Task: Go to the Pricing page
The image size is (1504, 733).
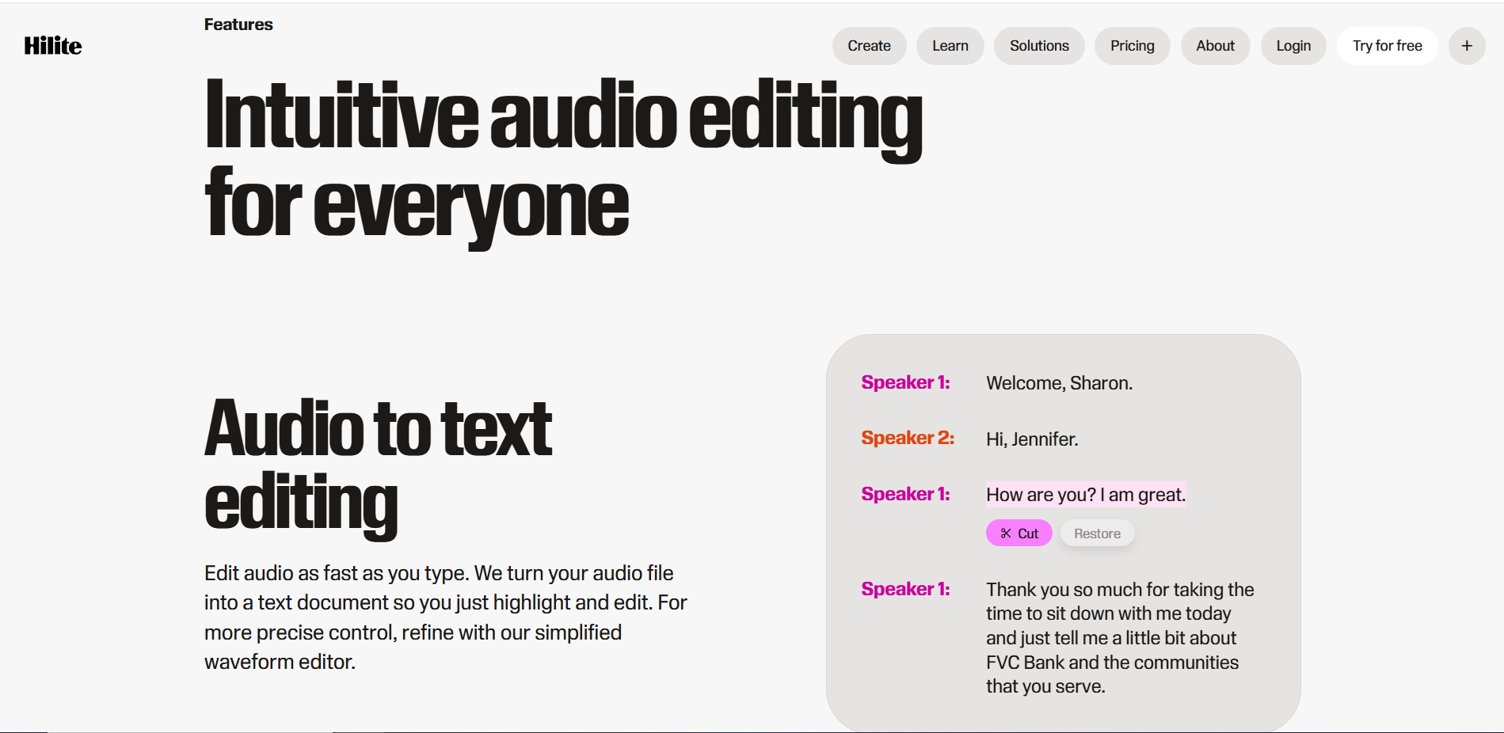Action: [1132, 46]
